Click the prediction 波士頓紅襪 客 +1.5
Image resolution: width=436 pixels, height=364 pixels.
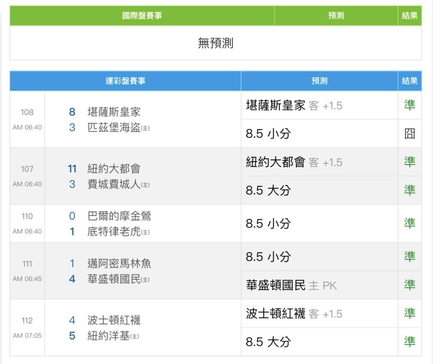pyautogui.click(x=294, y=314)
